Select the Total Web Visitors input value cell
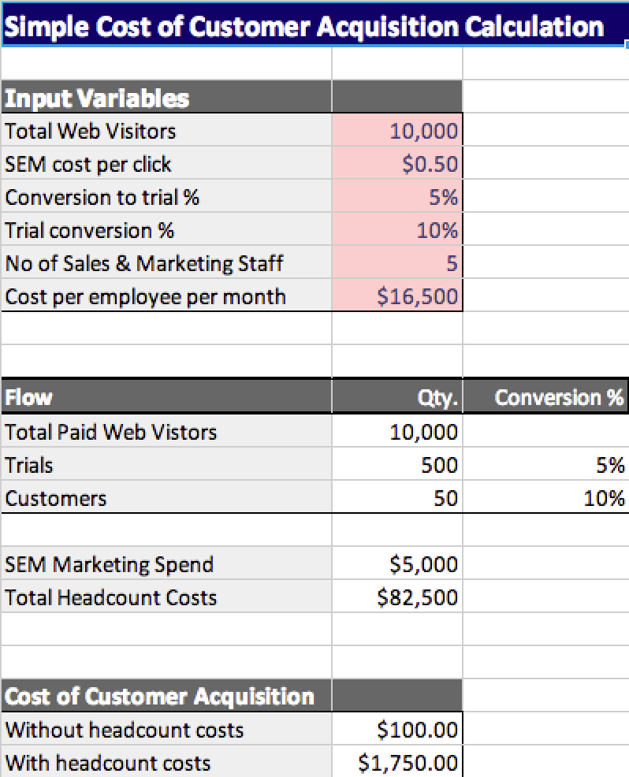Screen dimensions: 629x777 (396, 131)
